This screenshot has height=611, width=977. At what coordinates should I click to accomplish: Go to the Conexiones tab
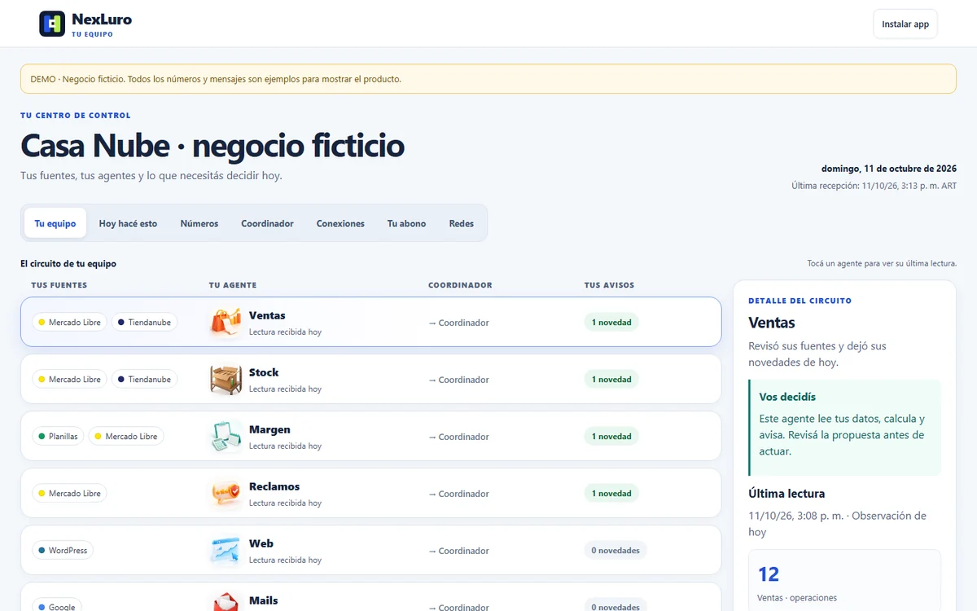[x=340, y=223]
